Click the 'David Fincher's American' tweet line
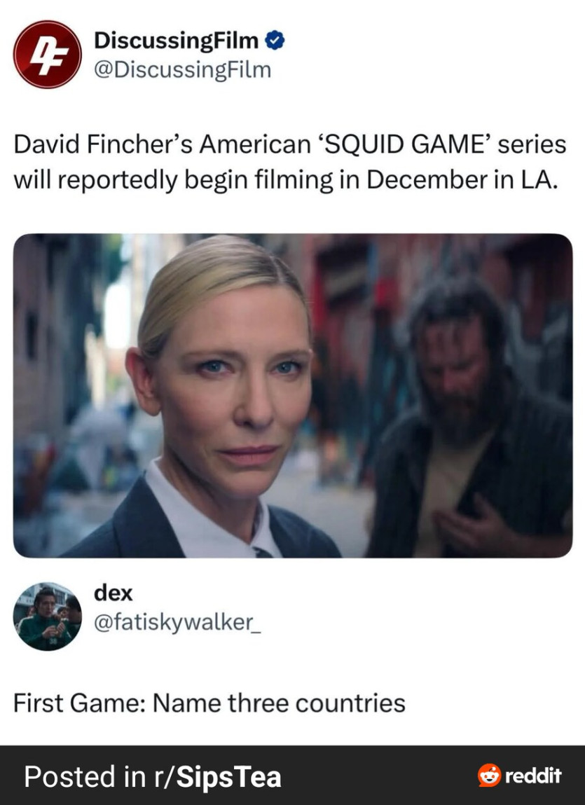 click(x=164, y=144)
